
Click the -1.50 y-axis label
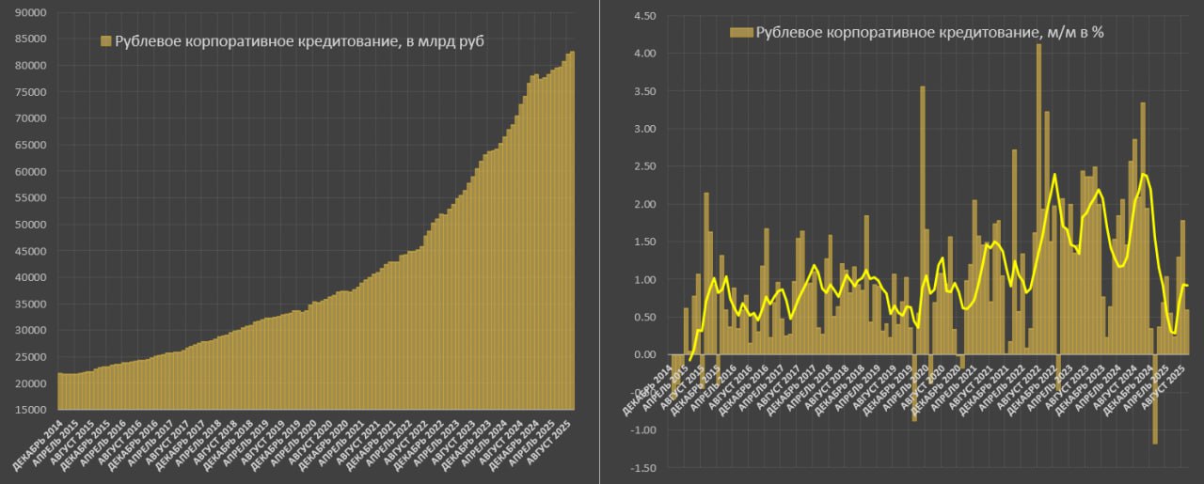click(642, 468)
